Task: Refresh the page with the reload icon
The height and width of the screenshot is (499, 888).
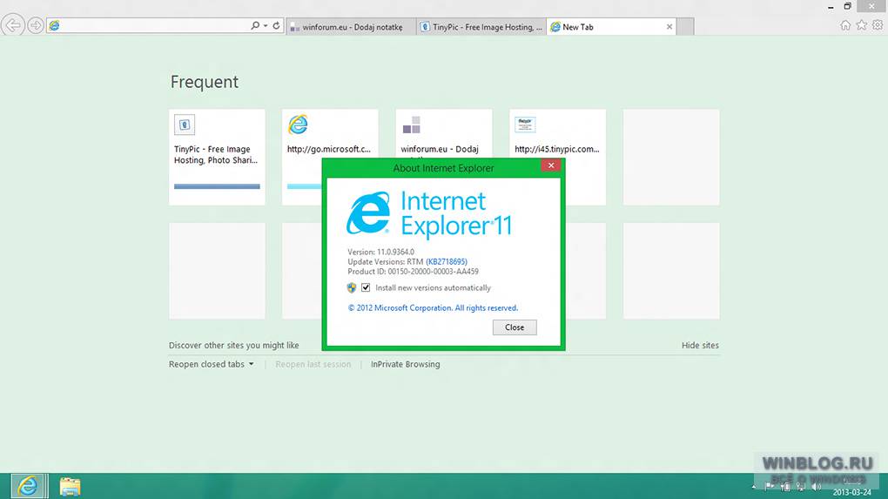Action: (x=276, y=25)
